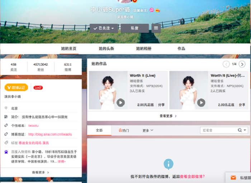Play the first Worth It (Live) track
This screenshot has height=183, width=251.
pos(121,103)
